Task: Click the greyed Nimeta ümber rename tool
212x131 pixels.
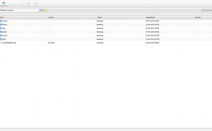Action: [13, 4]
